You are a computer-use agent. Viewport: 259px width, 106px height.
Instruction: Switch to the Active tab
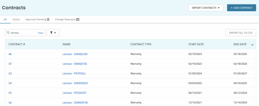[x=16, y=19]
